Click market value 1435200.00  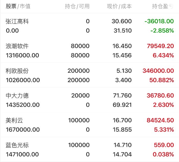[x=23, y=105]
